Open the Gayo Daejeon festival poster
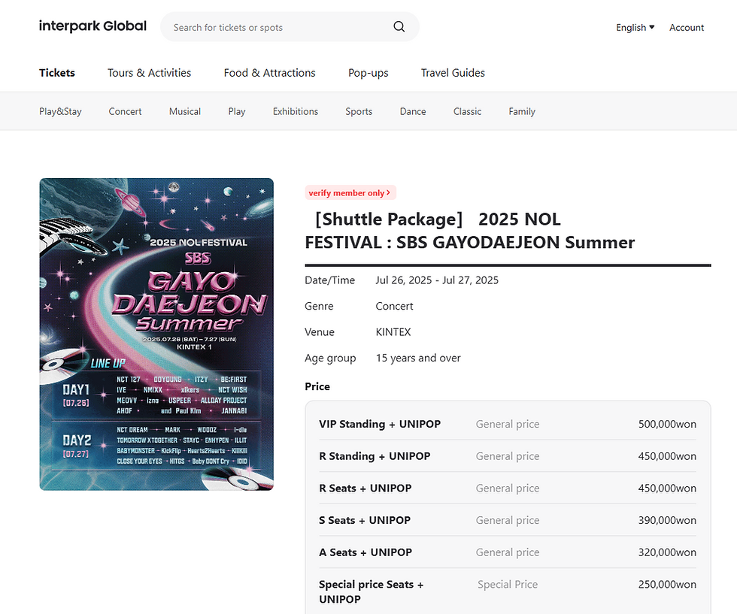The width and height of the screenshot is (737, 614). pos(156,334)
